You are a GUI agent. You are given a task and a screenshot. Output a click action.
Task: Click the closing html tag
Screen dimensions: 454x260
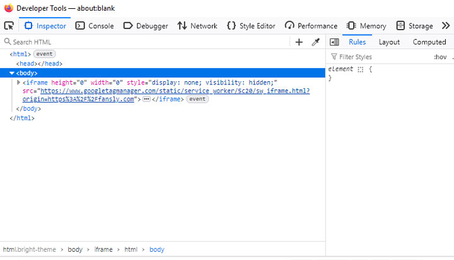click(x=21, y=118)
